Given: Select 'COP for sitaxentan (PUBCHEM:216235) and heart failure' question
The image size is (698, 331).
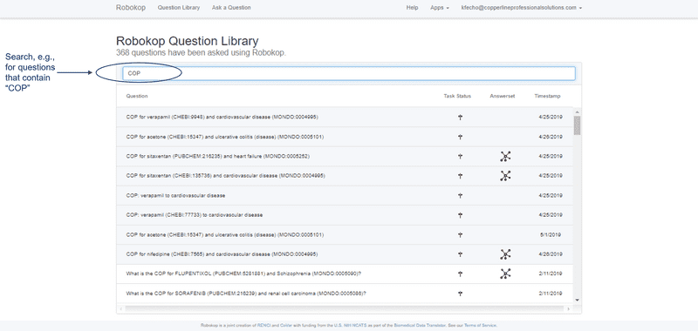Looking at the screenshot, I should pyautogui.click(x=217, y=157).
